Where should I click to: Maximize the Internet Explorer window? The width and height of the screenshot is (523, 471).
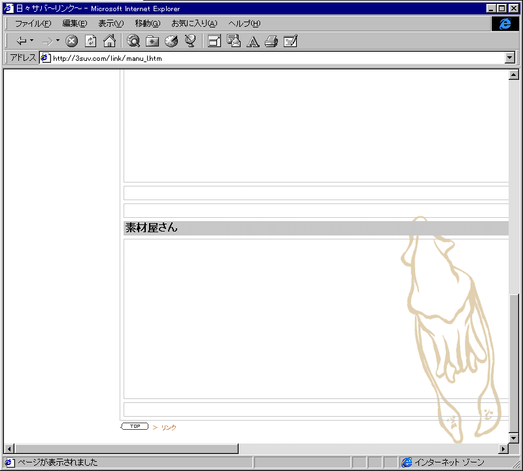pos(501,8)
